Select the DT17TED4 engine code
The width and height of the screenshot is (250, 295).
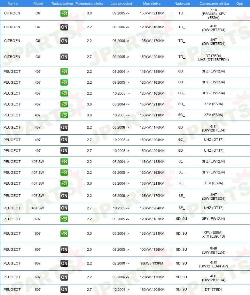click(214, 290)
